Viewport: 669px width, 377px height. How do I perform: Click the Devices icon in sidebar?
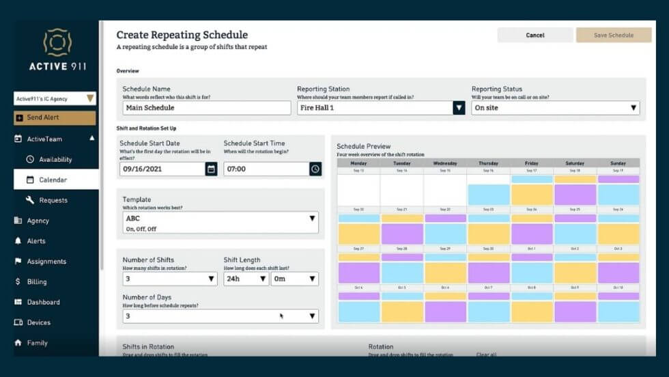pos(18,322)
